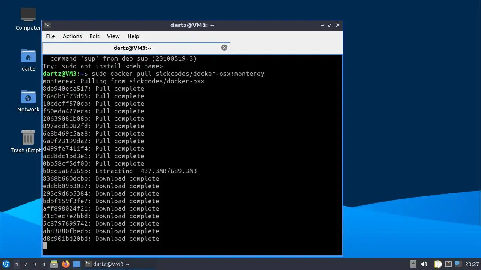Close the terminal window
The height and width of the screenshot is (270, 481).
coord(338,25)
